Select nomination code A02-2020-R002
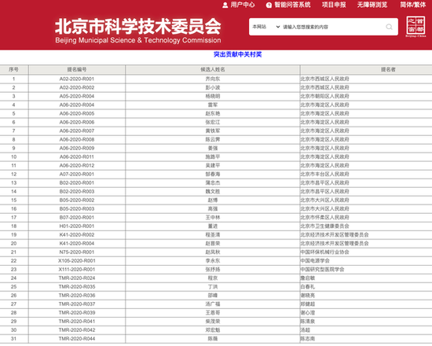 click(x=77, y=87)
